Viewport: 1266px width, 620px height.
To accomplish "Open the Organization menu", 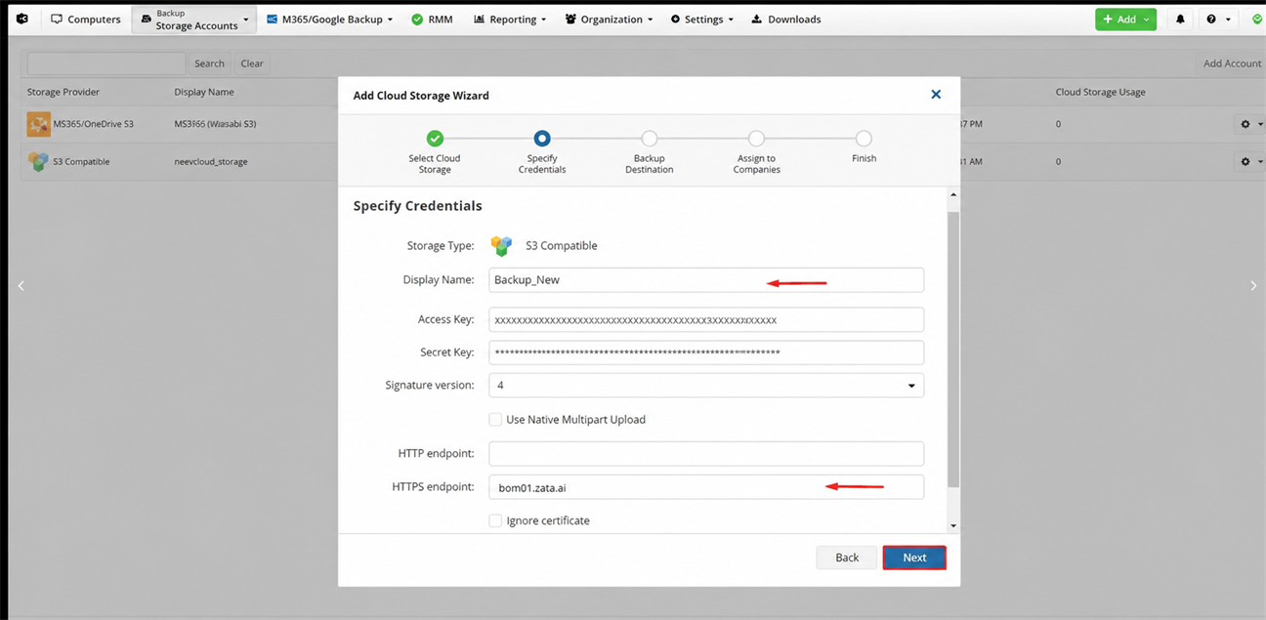I will point(608,19).
